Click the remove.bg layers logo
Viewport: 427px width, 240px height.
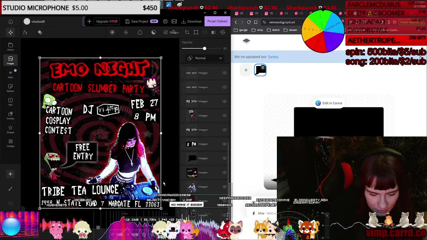click(x=246, y=41)
